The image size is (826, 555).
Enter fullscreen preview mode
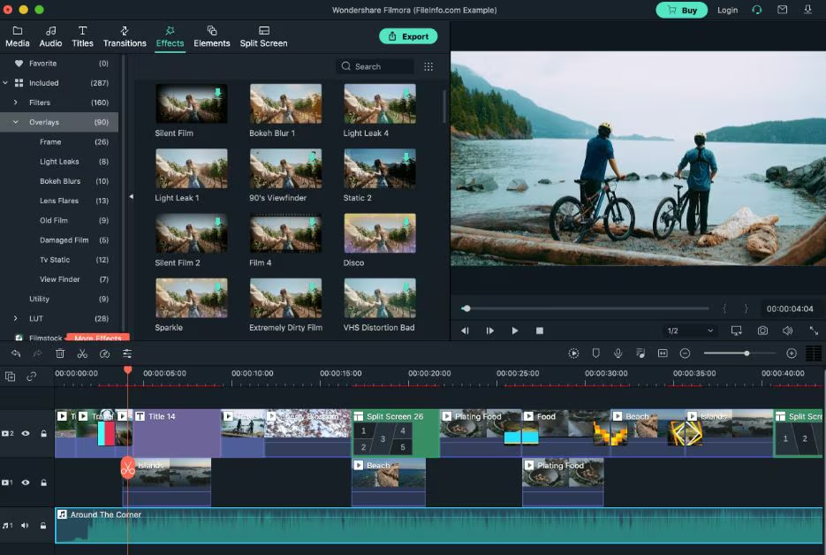coord(814,331)
